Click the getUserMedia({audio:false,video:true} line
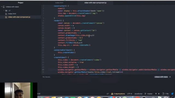Viewport: 175px width, 98px height. coord(90,72)
